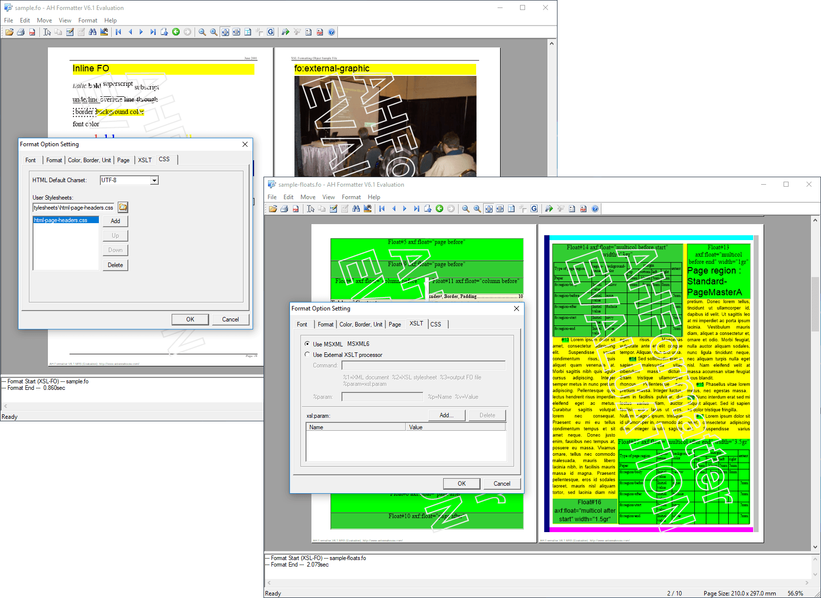
Task: Go to first page in sample-floats window
Action: (x=382, y=209)
